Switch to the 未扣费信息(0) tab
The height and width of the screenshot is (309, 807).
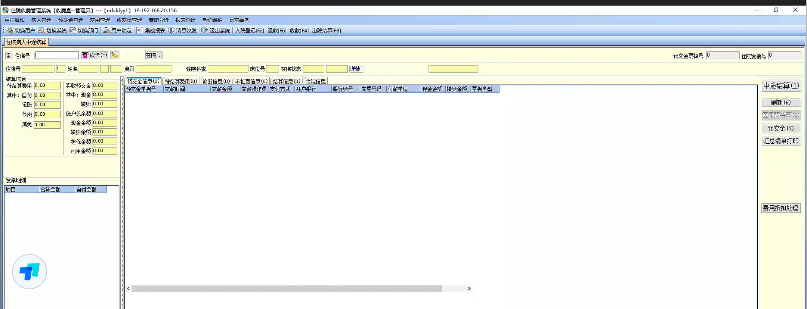click(x=251, y=81)
